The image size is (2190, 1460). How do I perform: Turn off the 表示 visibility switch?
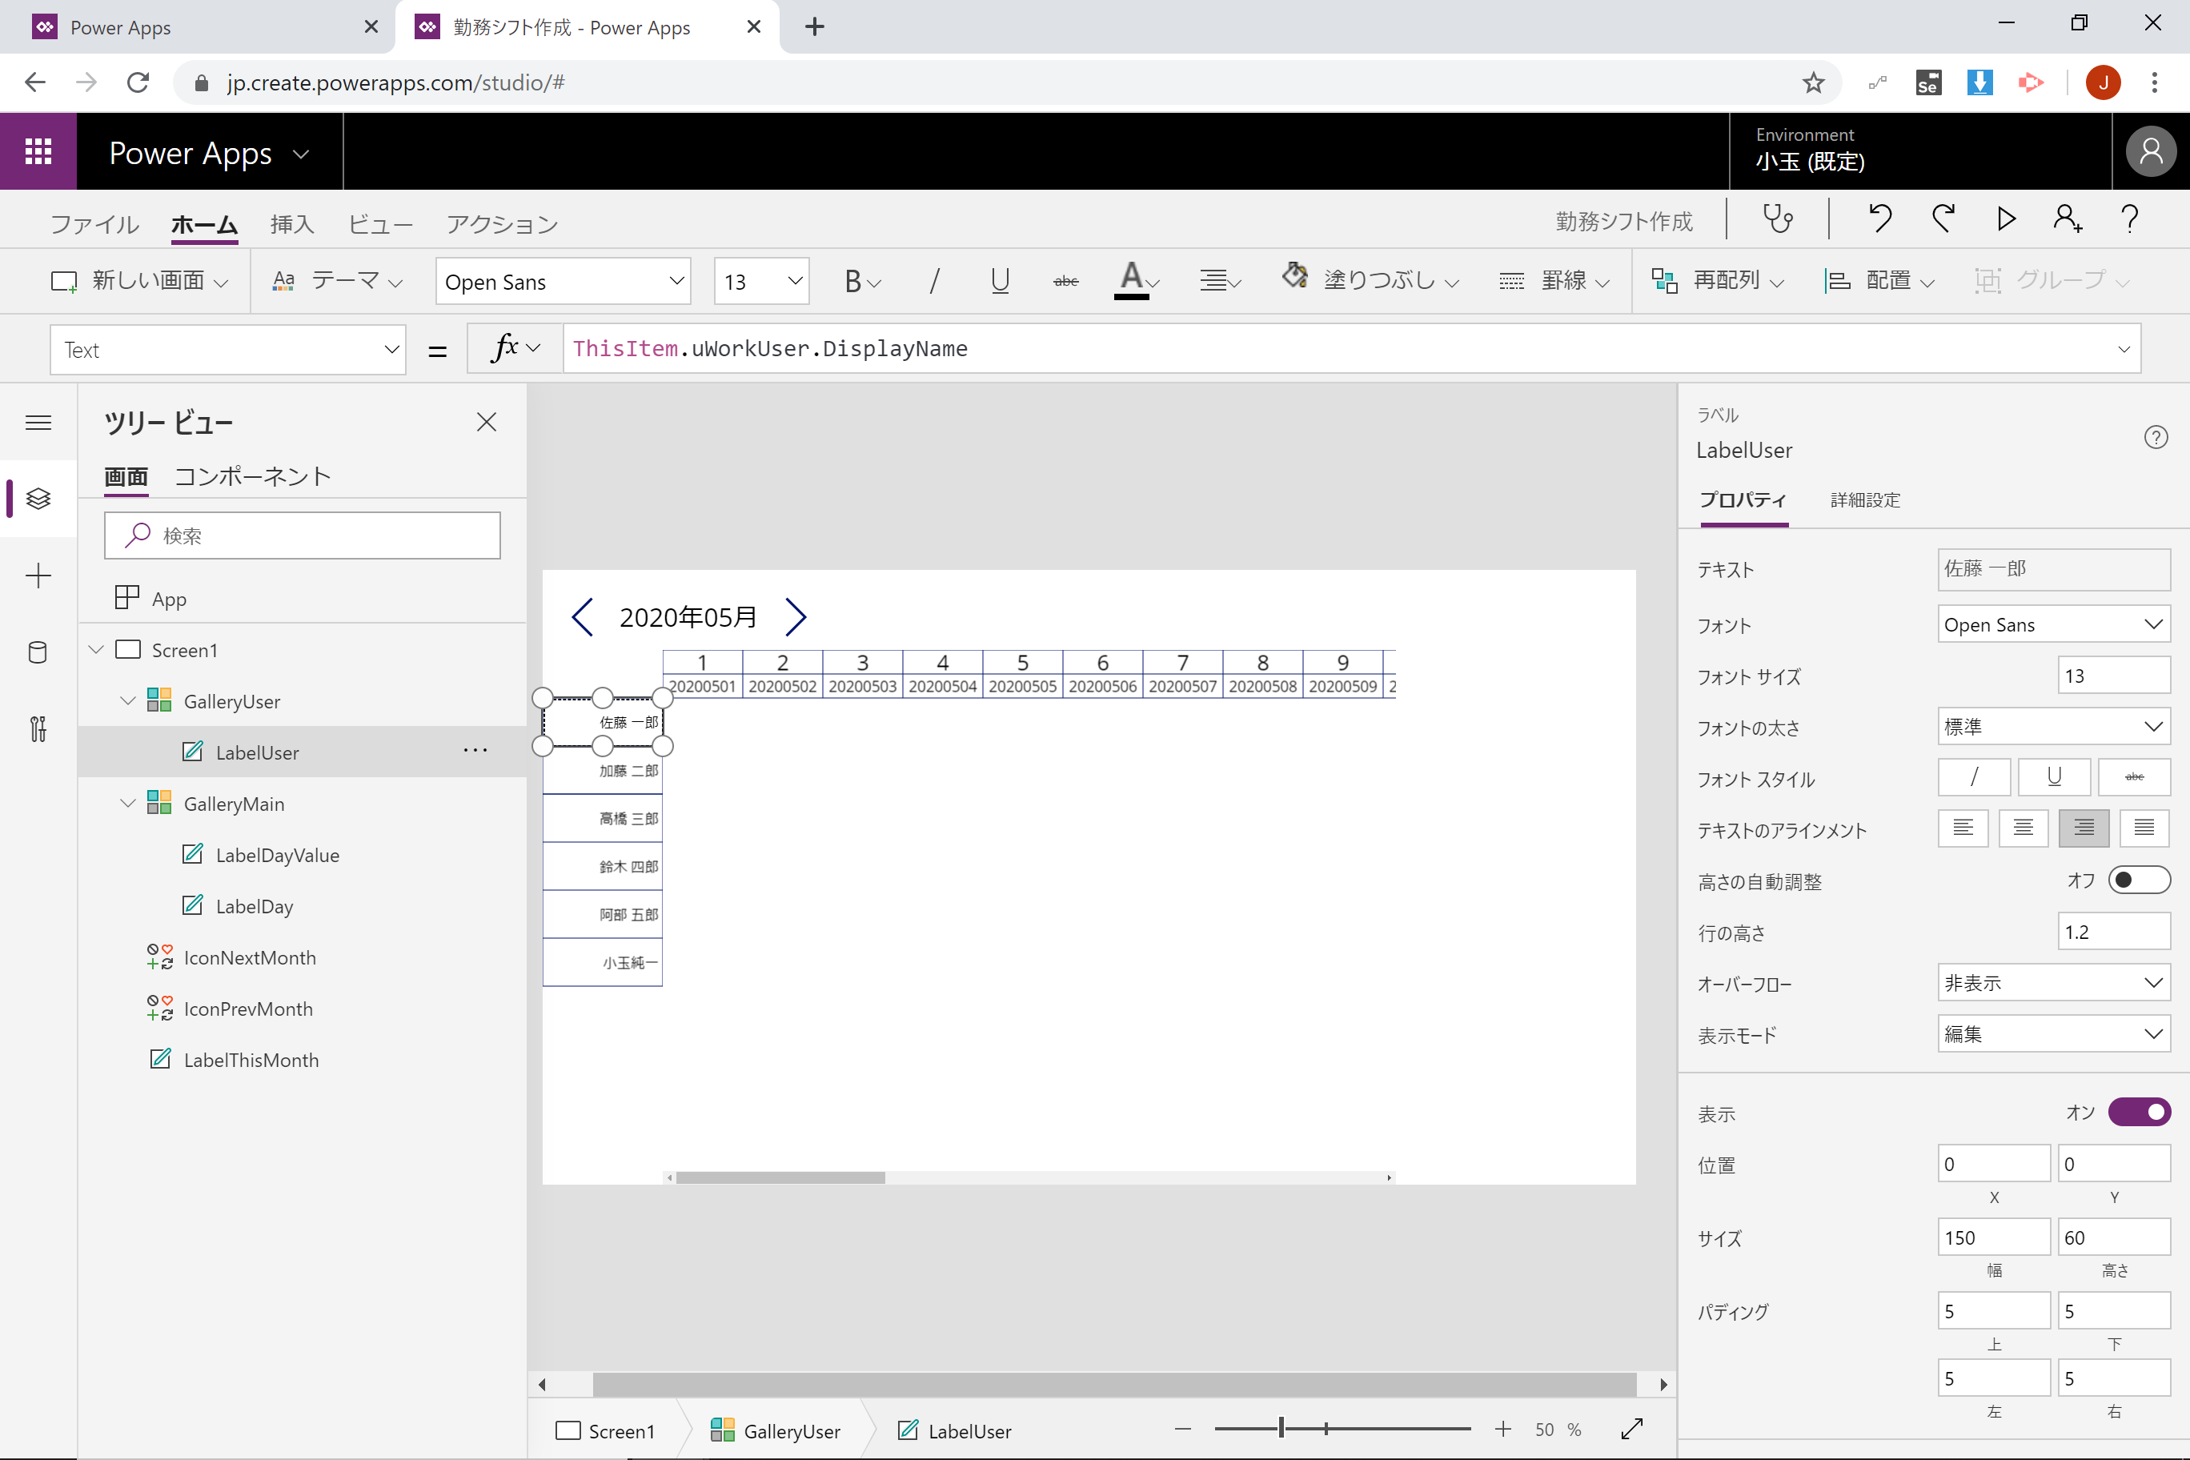click(x=2139, y=1112)
